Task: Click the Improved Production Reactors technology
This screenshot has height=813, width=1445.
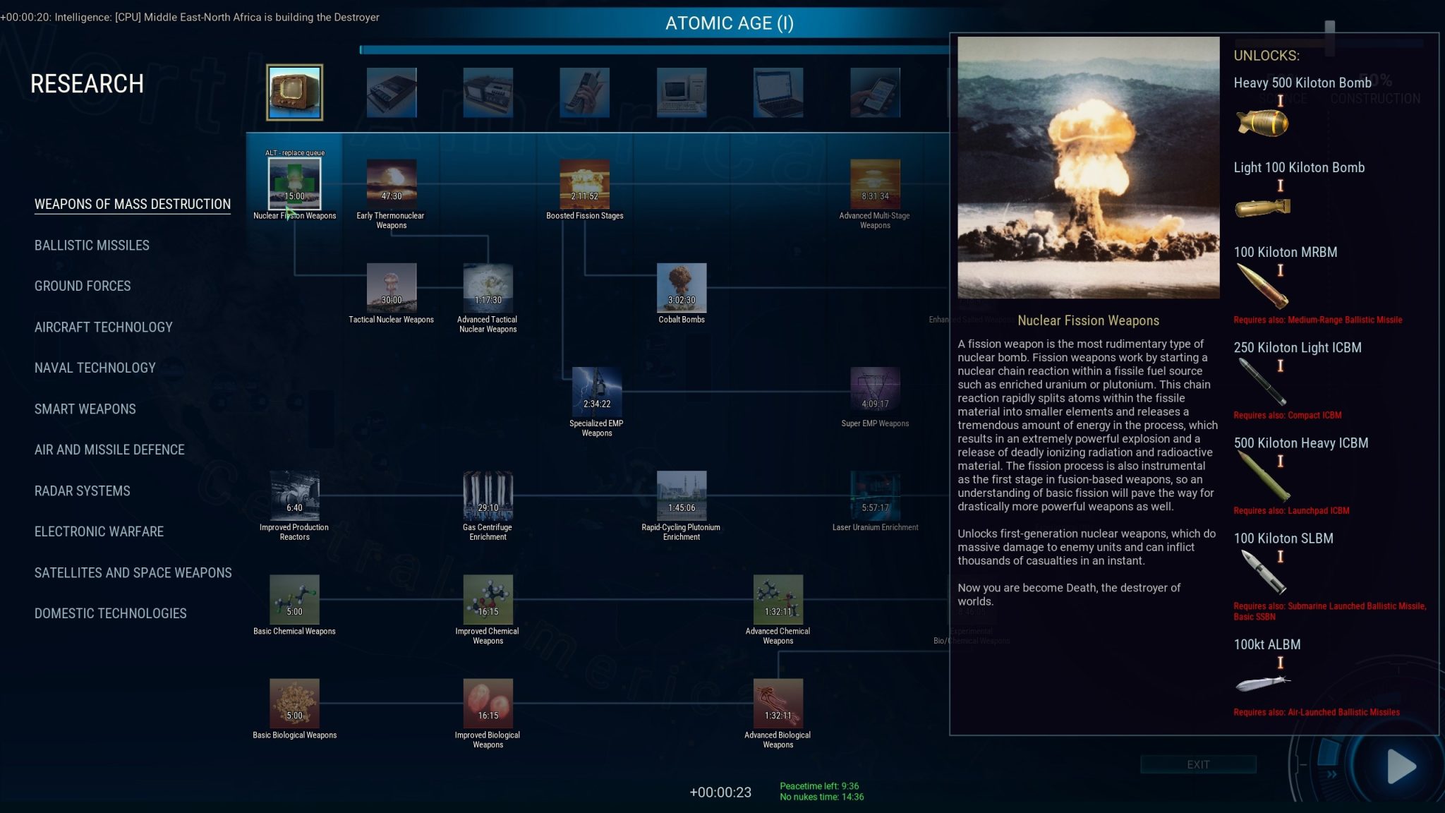Action: (294, 495)
